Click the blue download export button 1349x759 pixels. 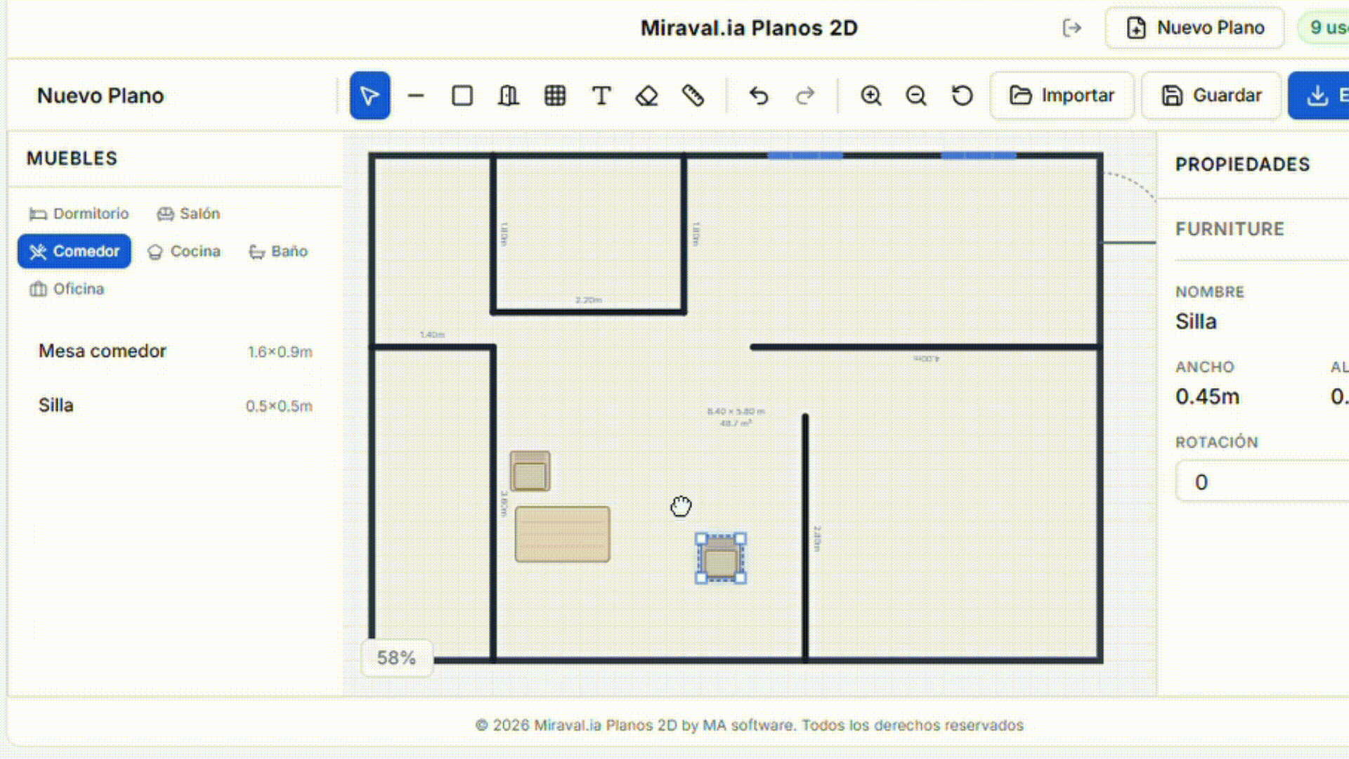pos(1319,96)
